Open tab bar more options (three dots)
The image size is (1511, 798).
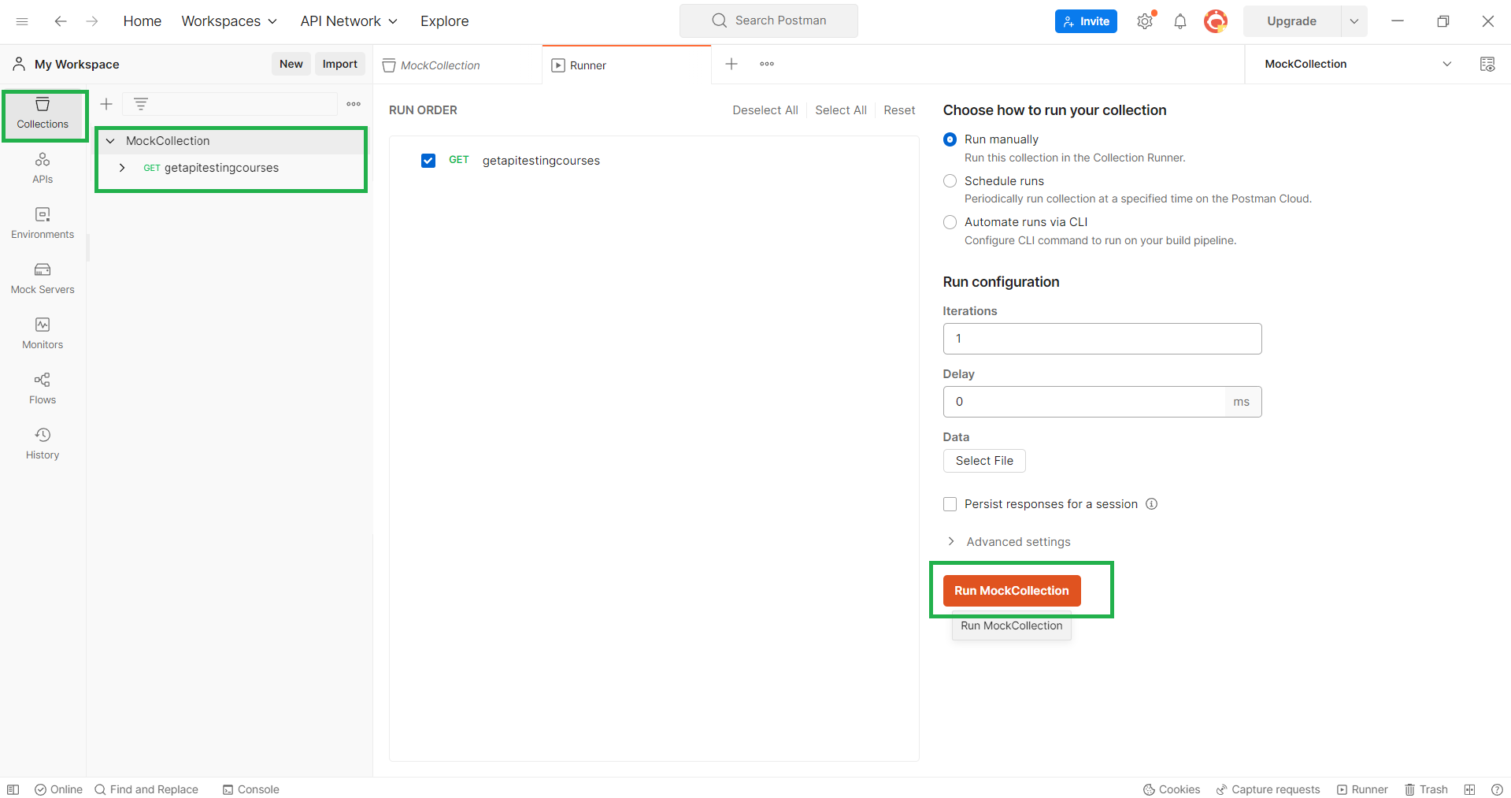pos(767,64)
